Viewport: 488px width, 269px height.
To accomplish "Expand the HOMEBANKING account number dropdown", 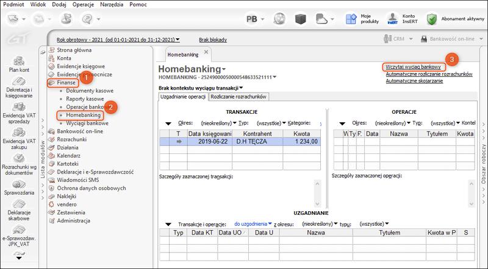I will [274, 77].
